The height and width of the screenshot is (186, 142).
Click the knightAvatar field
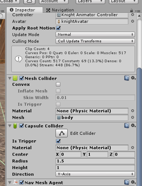(92, 21)
